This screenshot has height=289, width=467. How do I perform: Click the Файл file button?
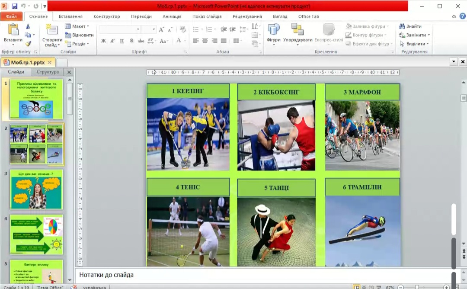click(11, 16)
